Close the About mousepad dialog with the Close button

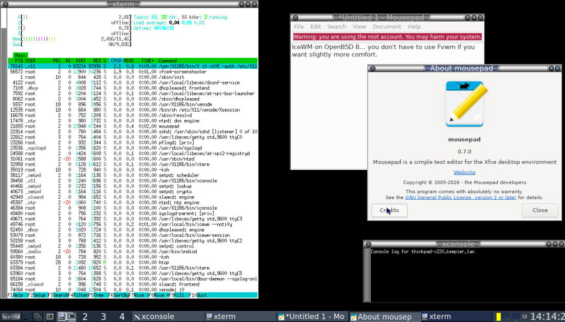click(x=540, y=210)
